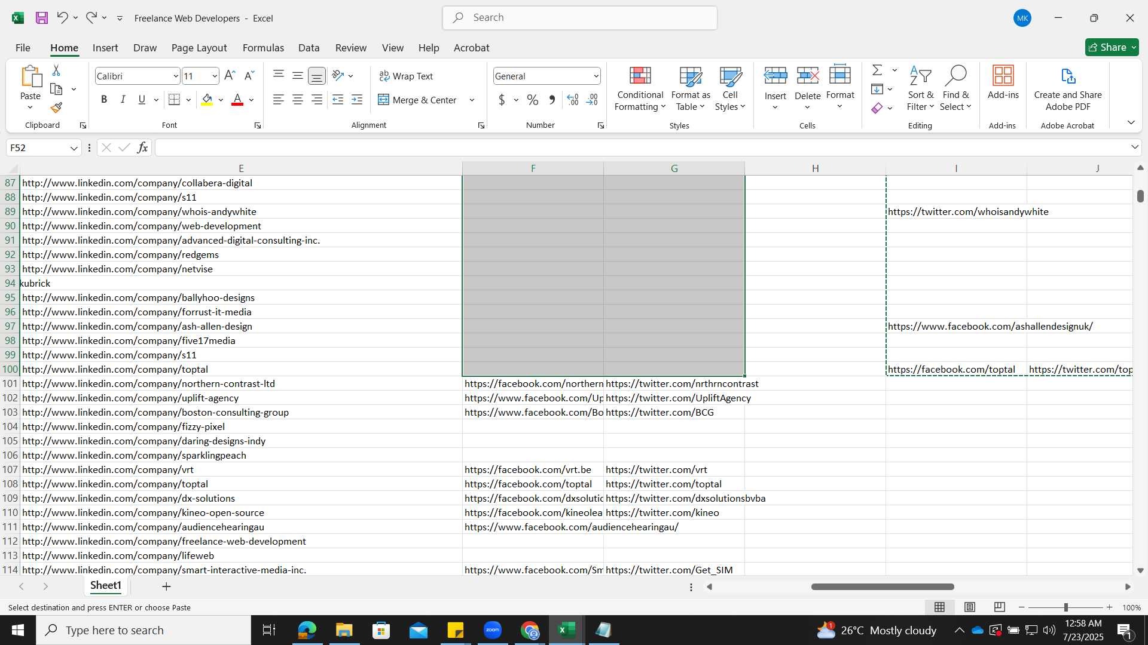This screenshot has width=1148, height=645.
Task: Click the Top Align icon
Action: point(278,75)
